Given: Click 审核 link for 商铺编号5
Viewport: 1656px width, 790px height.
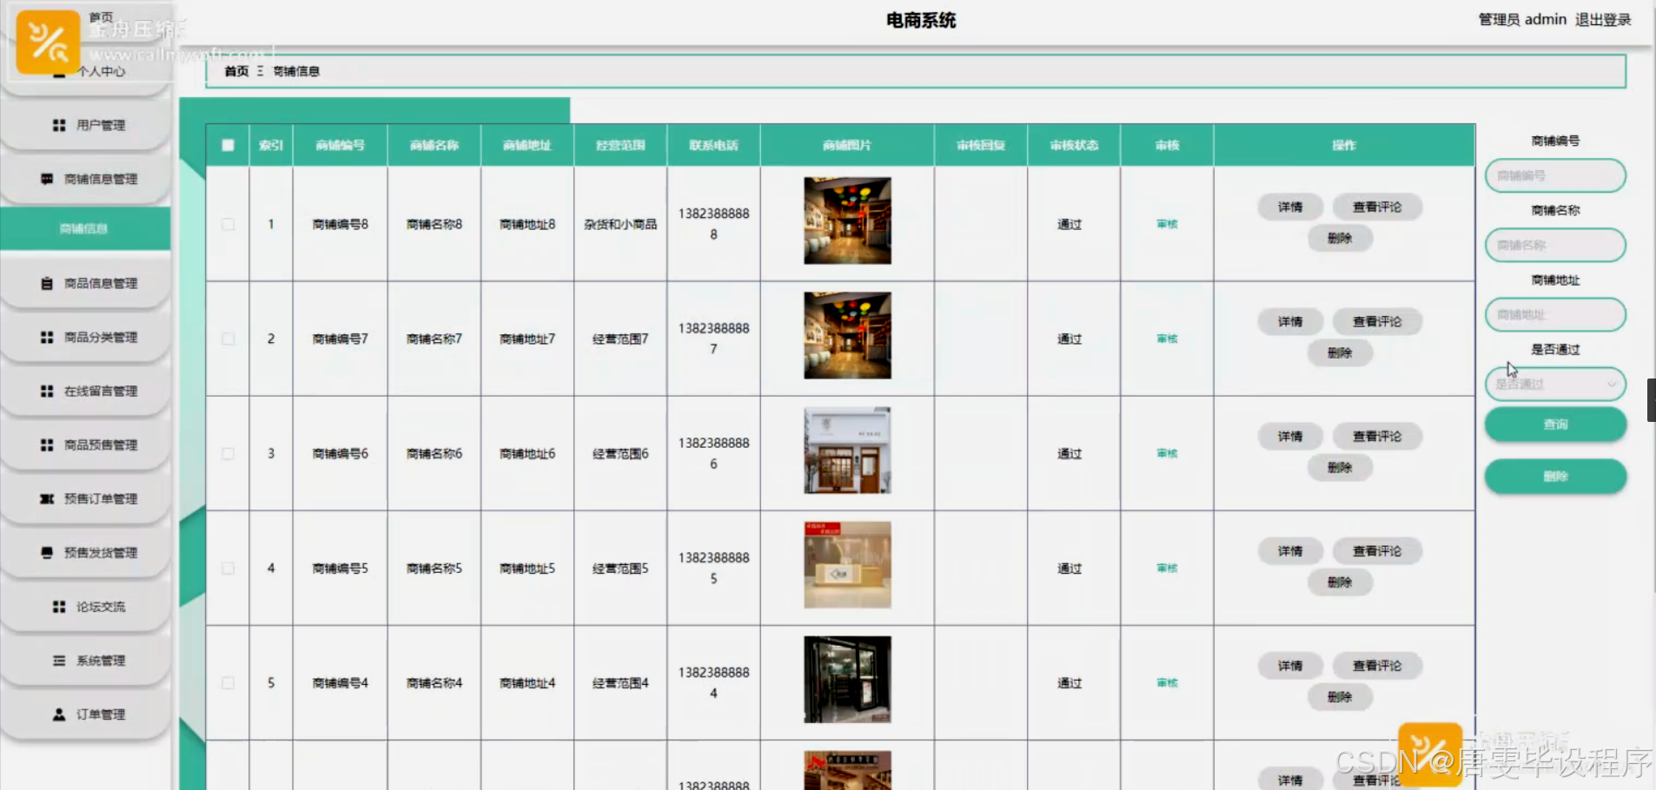Looking at the screenshot, I should point(1167,568).
